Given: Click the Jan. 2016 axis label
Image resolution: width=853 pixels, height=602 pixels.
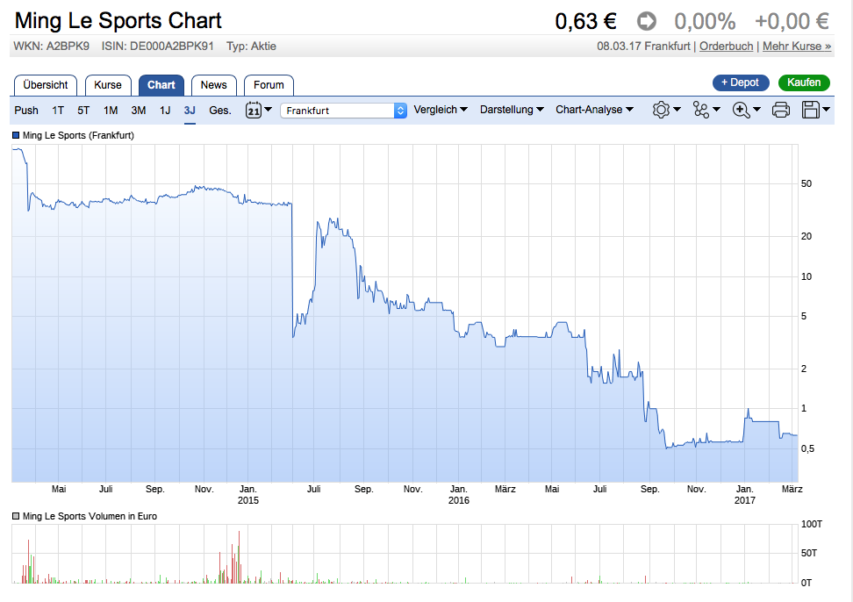Looking at the screenshot, I should tap(459, 494).
